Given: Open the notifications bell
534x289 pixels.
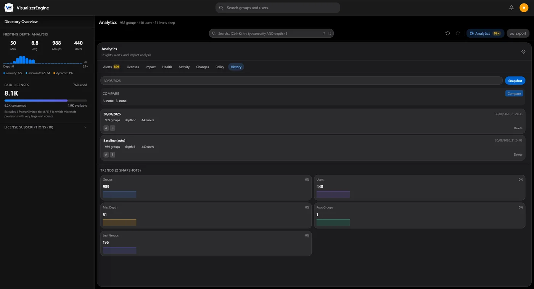Looking at the screenshot, I should click(511, 8).
